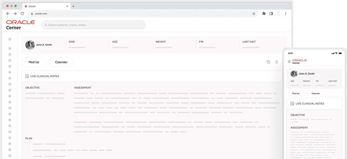Click the refresh icon above clinical notes
The image size is (347, 159).
click(276, 62)
